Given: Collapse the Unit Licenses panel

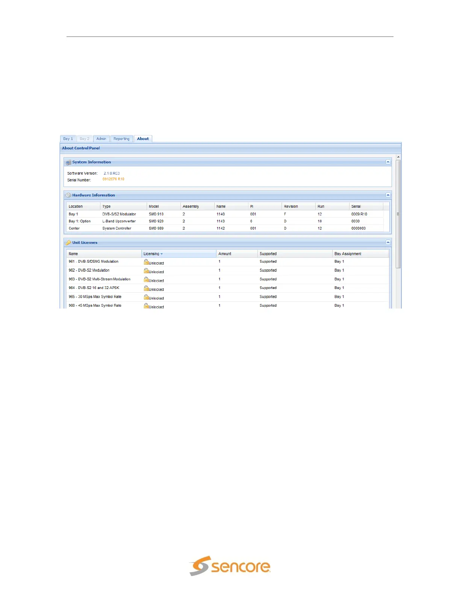Looking at the screenshot, I should [x=388, y=242].
